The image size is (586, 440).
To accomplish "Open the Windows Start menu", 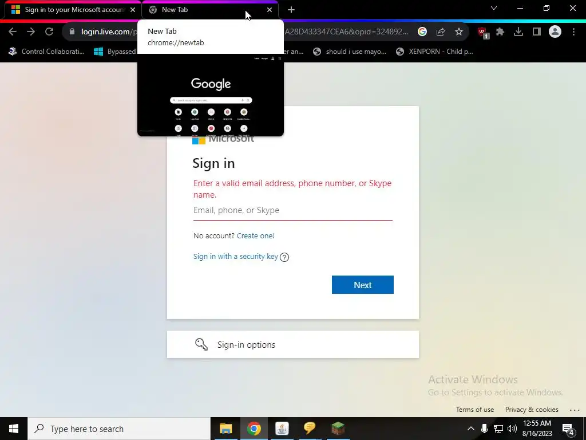I will coord(14,429).
